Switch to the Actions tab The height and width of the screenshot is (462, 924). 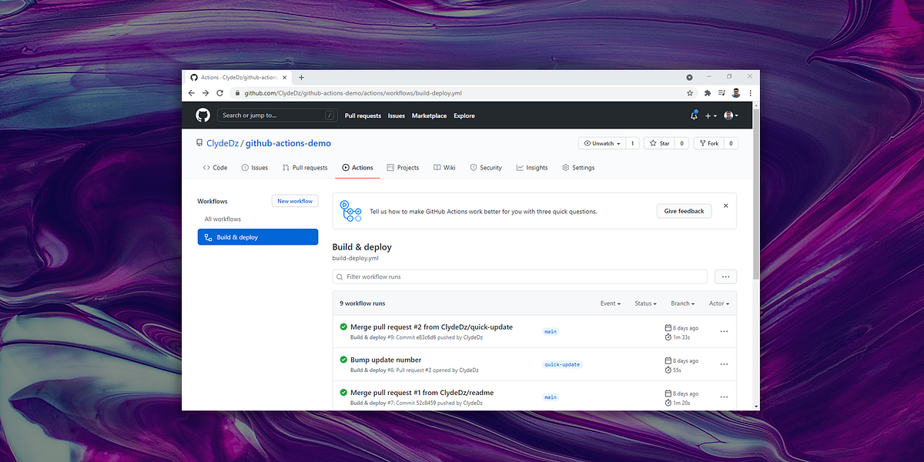tap(357, 167)
